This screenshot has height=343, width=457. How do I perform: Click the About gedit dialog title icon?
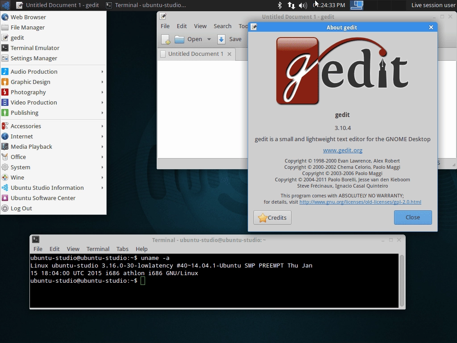point(254,27)
